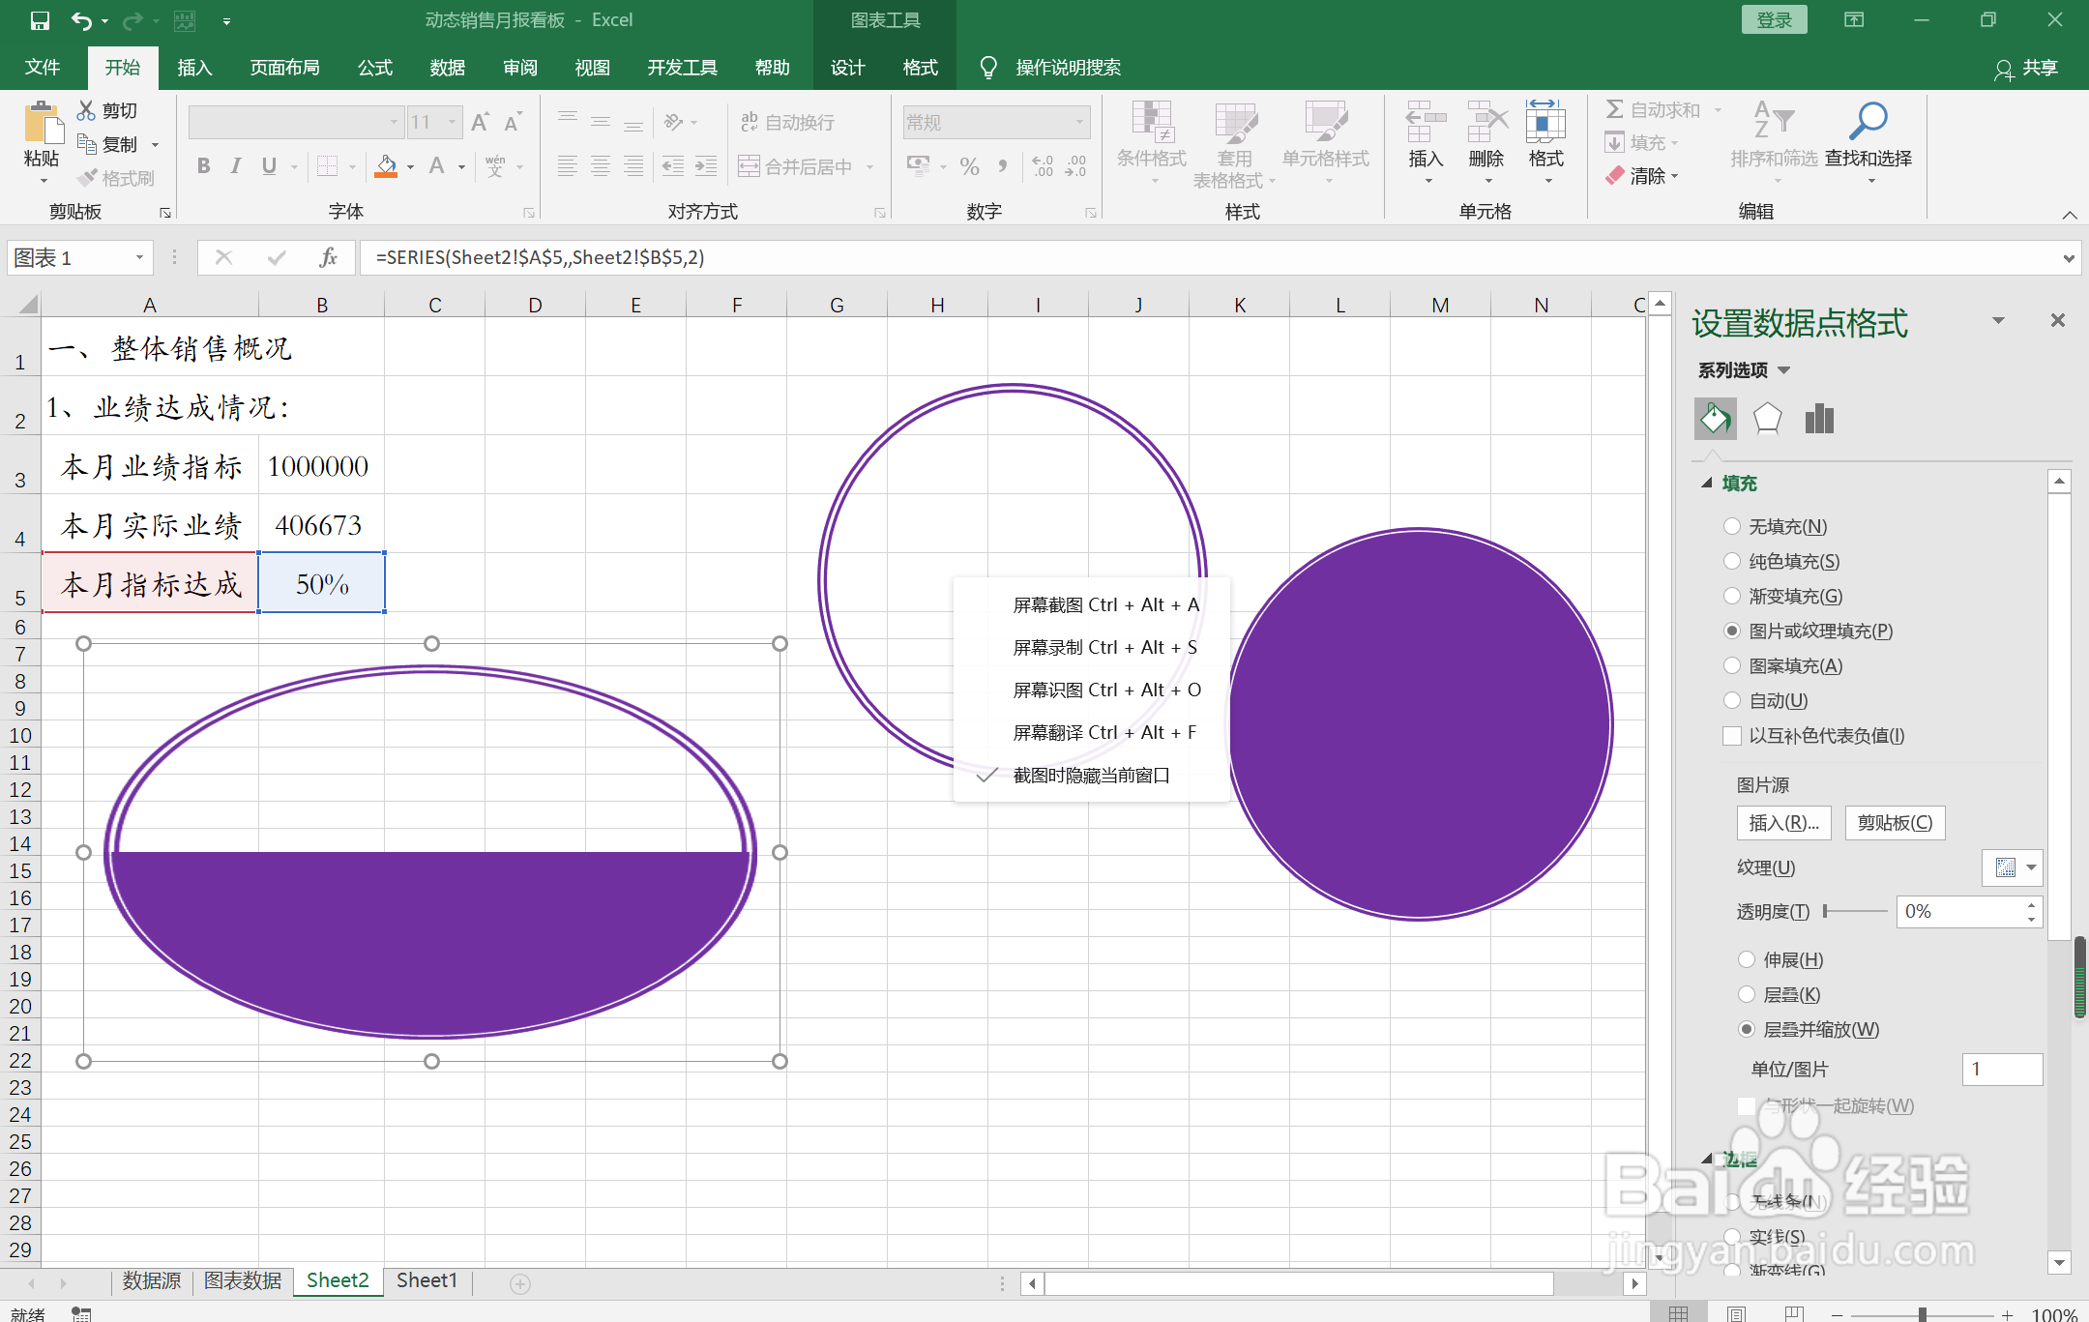Open the cell 格式 menu icon
The height and width of the screenshot is (1322, 2089).
[x=1545, y=124]
